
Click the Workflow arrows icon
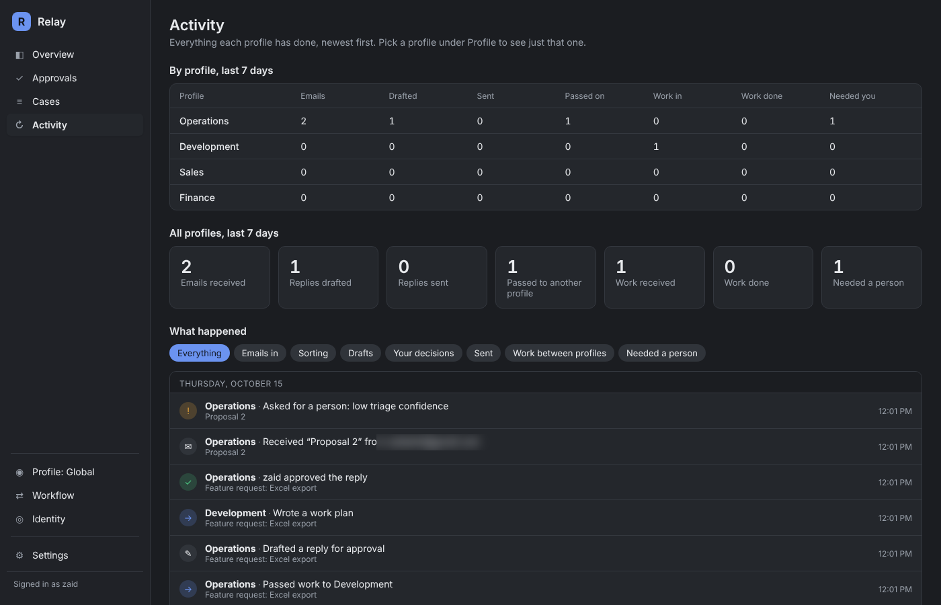click(19, 496)
